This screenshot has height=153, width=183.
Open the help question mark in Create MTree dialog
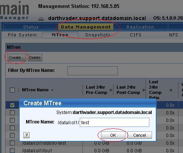[26, 135]
